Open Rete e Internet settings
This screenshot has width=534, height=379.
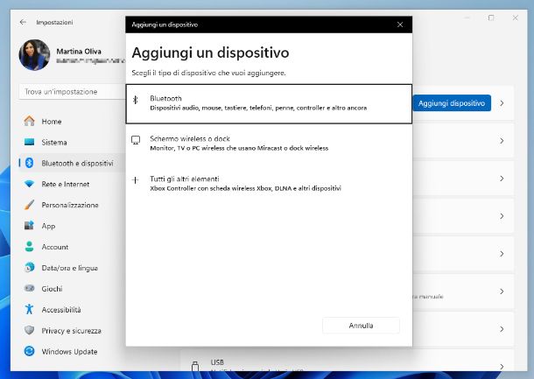pyautogui.click(x=66, y=184)
